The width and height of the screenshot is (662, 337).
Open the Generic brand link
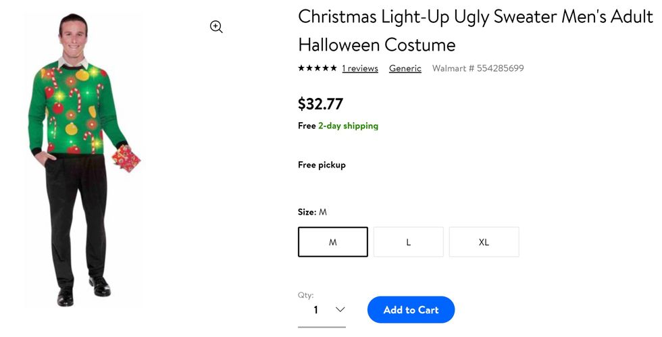coord(405,69)
